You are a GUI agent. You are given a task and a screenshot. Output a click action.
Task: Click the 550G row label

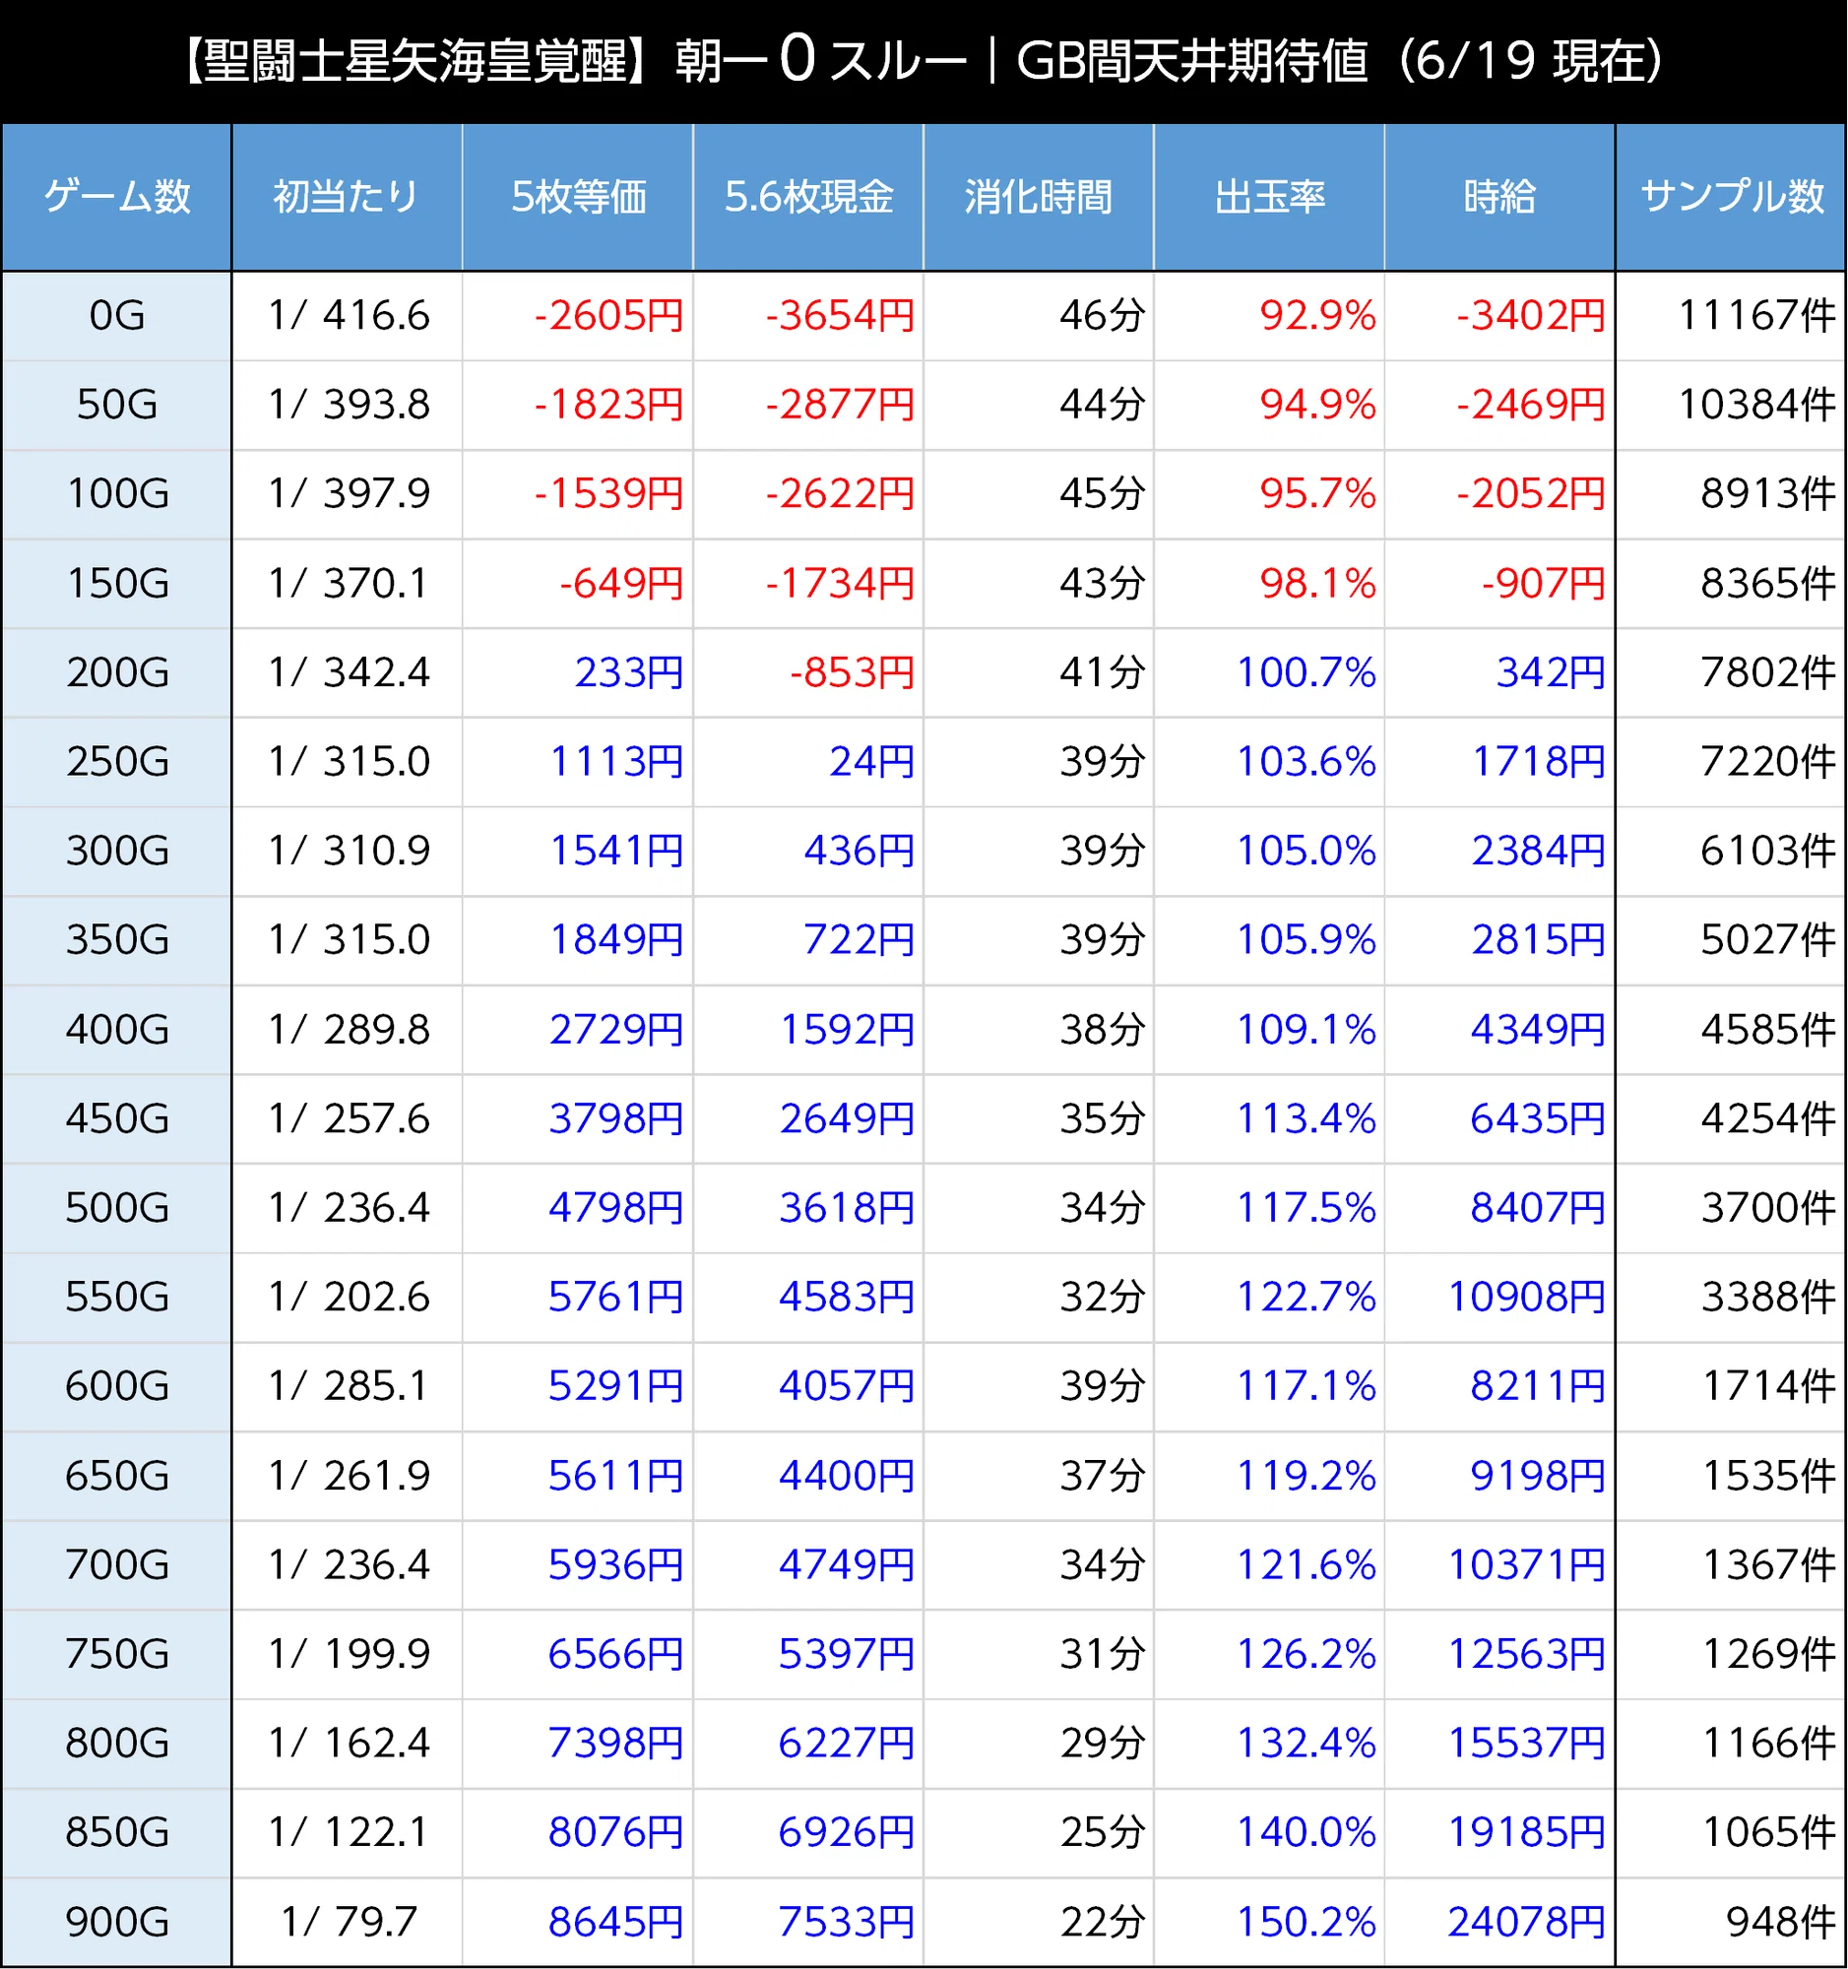(117, 1298)
